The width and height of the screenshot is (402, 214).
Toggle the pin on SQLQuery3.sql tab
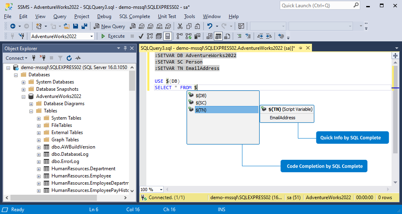(301, 48)
